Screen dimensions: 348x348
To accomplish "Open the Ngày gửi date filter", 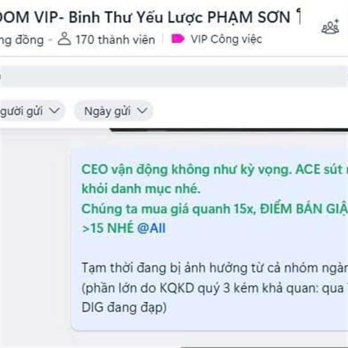I will (x=114, y=111).
